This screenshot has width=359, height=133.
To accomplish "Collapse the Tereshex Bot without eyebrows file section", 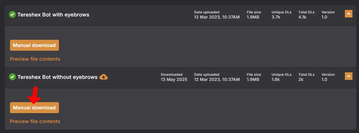I will click(x=348, y=76).
